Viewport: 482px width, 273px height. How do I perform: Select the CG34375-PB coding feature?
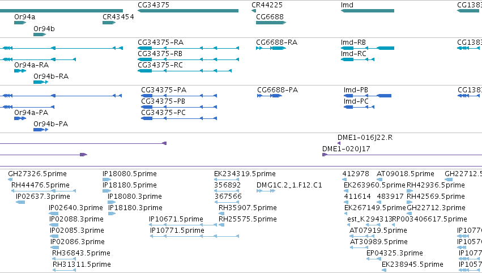pos(179,107)
